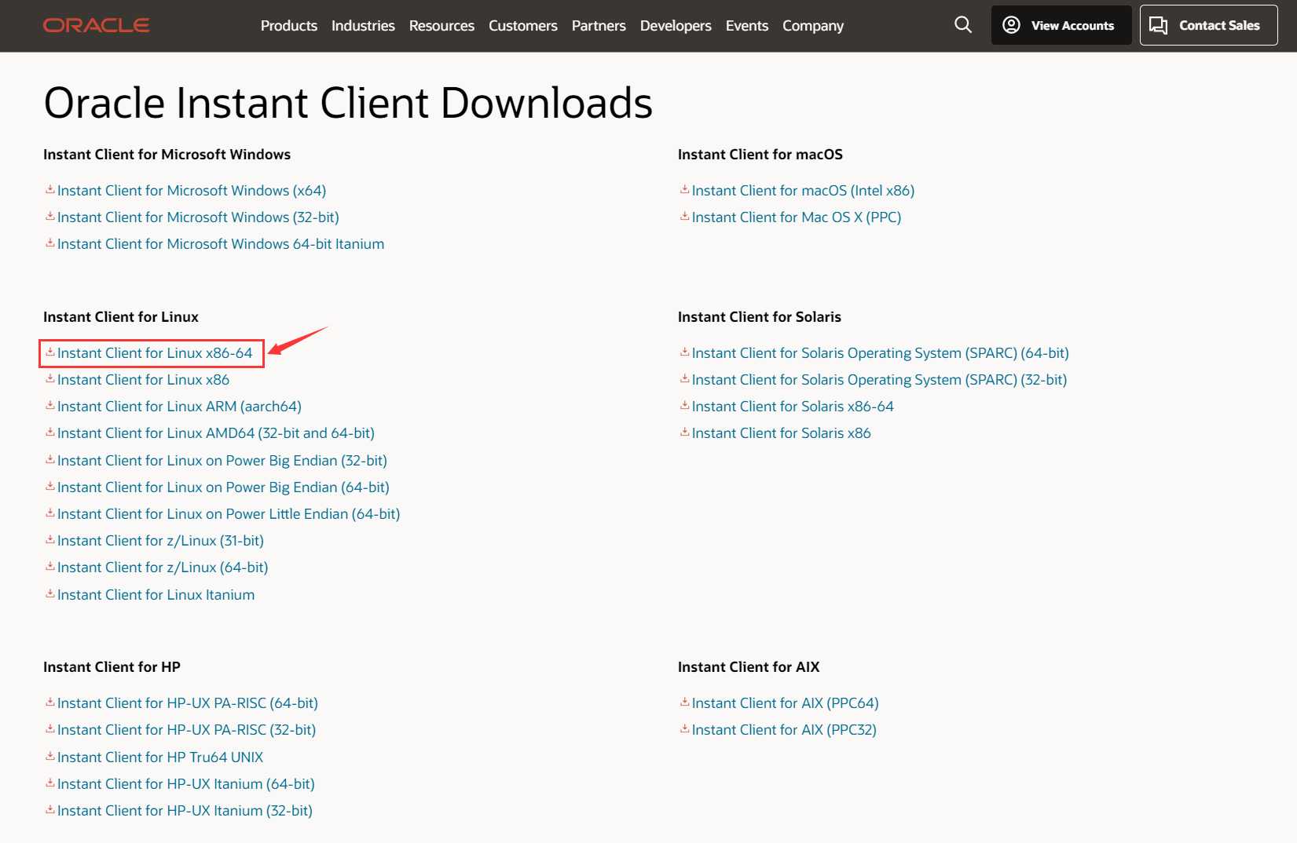The width and height of the screenshot is (1297, 843).
Task: Click download icon beside macOS (Intel x86)
Action: [x=685, y=190]
